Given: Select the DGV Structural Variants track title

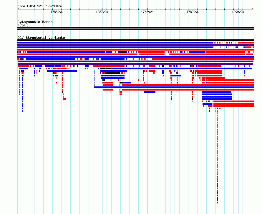Looking at the screenshot, I should (41, 38).
